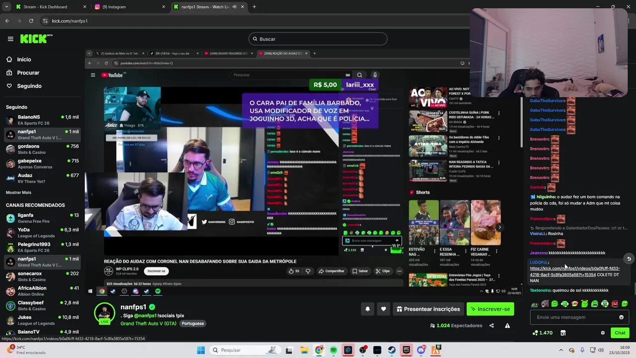Click the 1.470 channel points balance
The height and width of the screenshot is (358, 636).
(x=543, y=333)
